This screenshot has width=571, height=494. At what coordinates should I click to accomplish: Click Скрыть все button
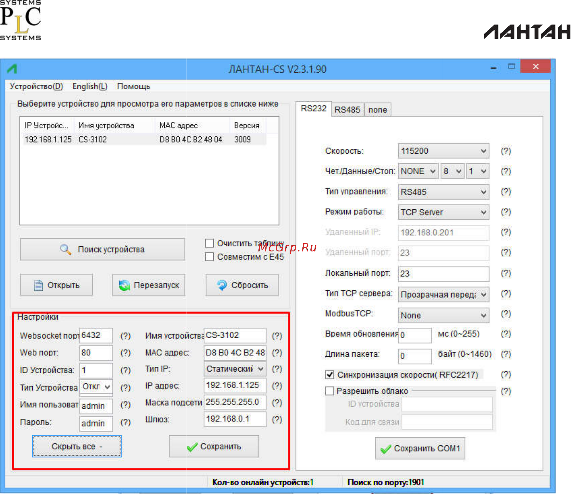point(77,447)
